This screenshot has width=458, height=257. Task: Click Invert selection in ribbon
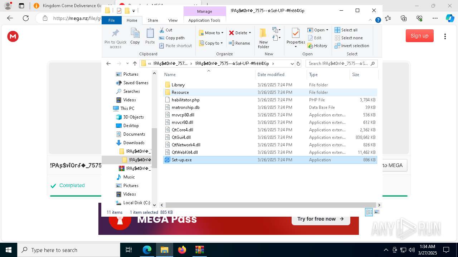coord(352,46)
